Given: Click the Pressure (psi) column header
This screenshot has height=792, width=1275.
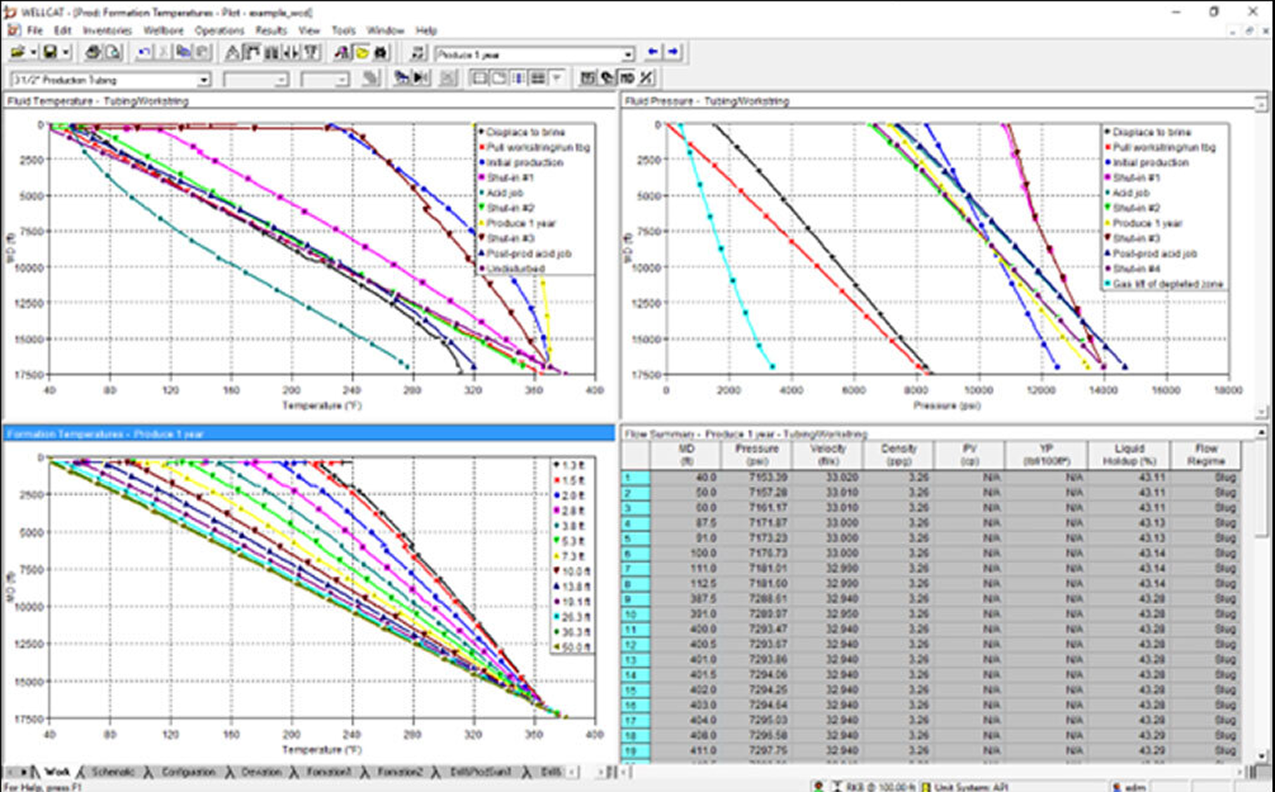Looking at the screenshot, I should coord(756,454).
